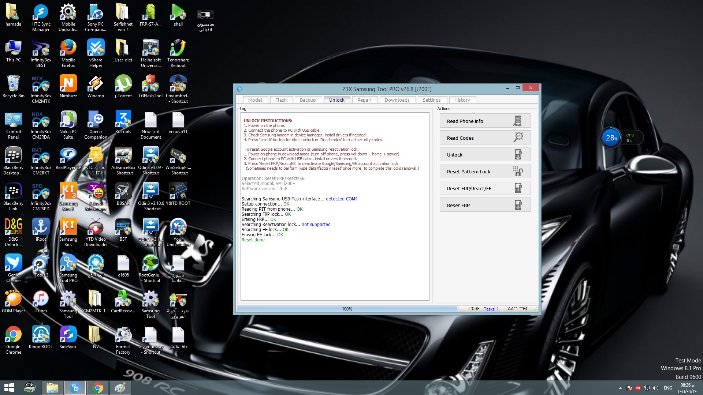Open vShare Helper icon
The width and height of the screenshot is (703, 395).
(96, 53)
